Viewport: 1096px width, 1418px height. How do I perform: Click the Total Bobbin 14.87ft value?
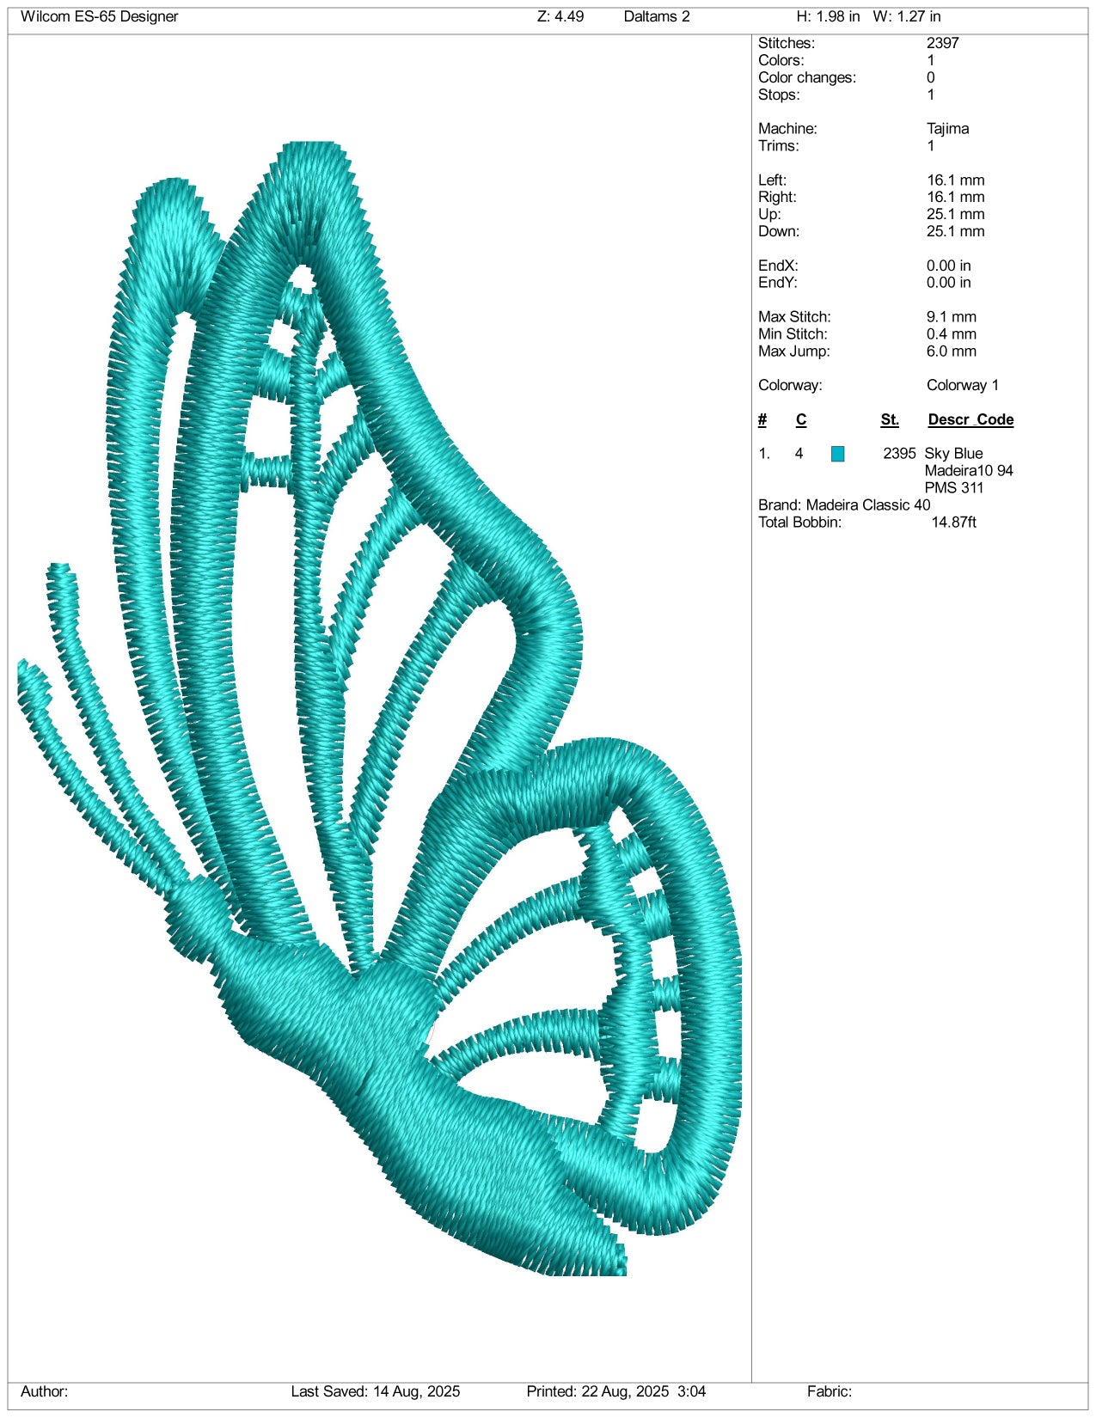[953, 522]
